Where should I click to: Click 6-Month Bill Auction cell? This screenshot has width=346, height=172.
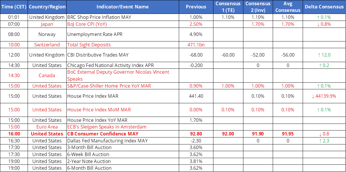pos(123,168)
